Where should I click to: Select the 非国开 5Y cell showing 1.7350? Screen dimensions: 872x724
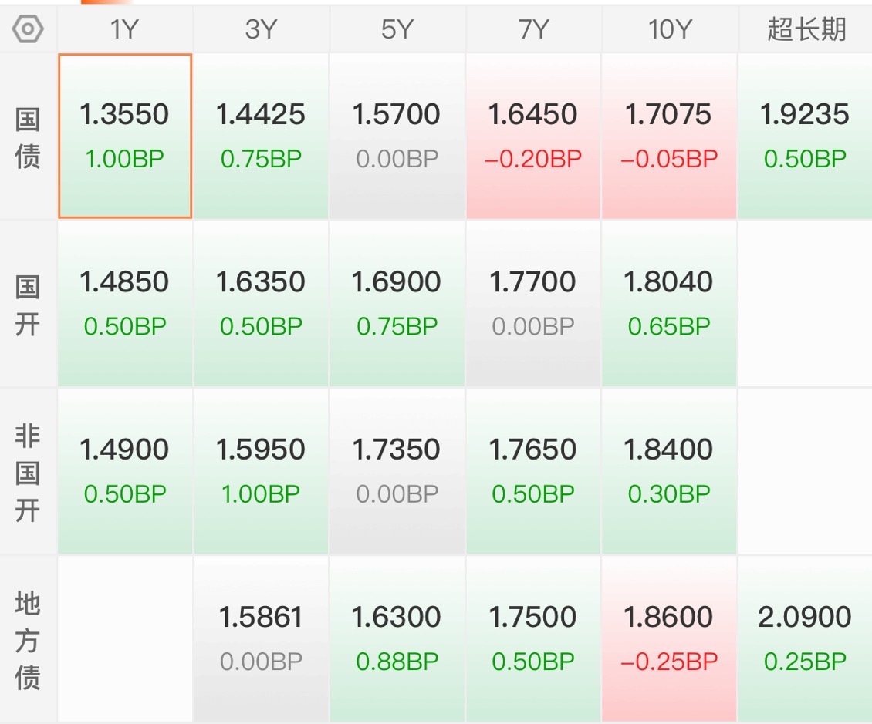397,472
